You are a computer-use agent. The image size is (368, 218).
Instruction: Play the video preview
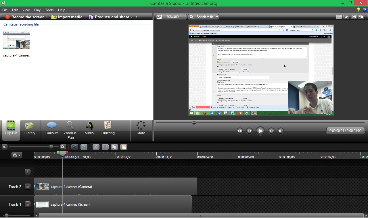click(260, 131)
